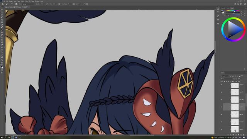This screenshot has width=247, height=139.
Task: Open the search icon at top right
Action: point(238,4)
